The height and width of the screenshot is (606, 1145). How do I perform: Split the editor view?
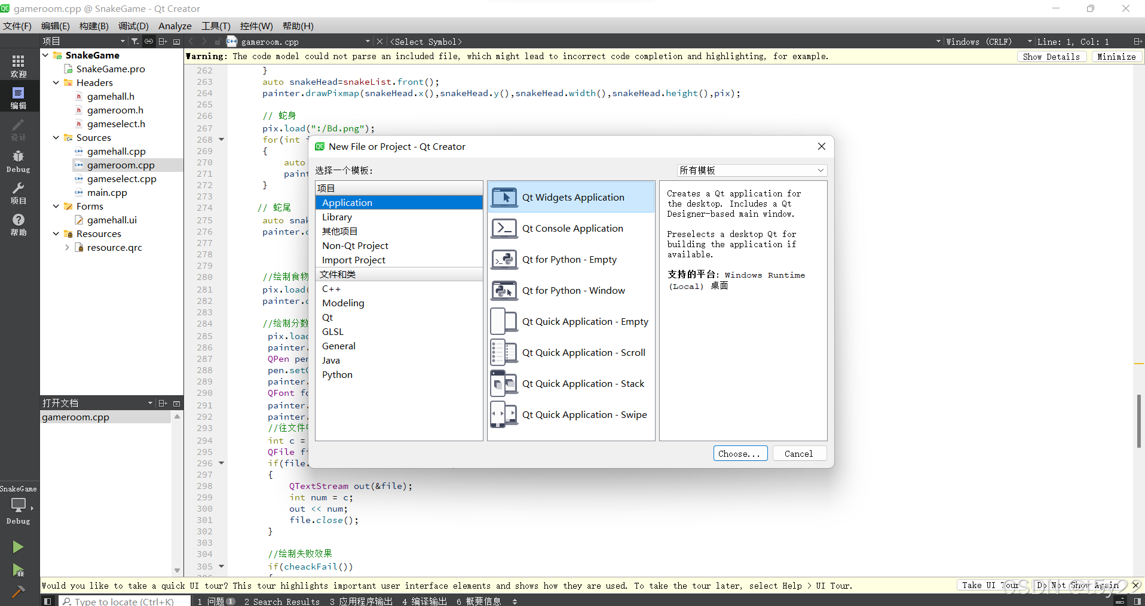coord(1137,41)
